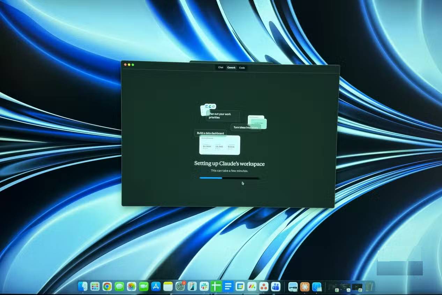The height and width of the screenshot is (295, 442).
Task: Switch to the Chat tab
Action: (x=221, y=67)
